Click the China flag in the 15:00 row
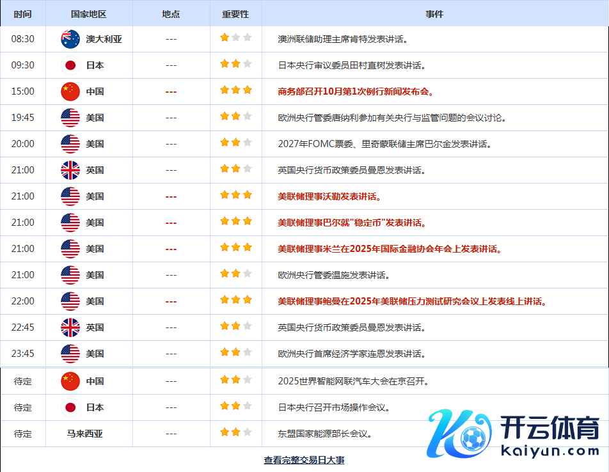The width and height of the screenshot is (609, 472). 70,91
